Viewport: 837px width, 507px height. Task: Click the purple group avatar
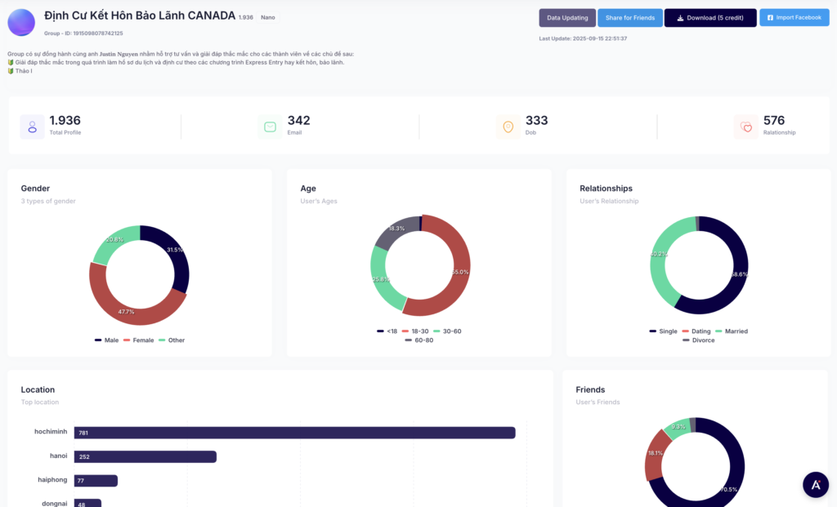click(x=21, y=23)
